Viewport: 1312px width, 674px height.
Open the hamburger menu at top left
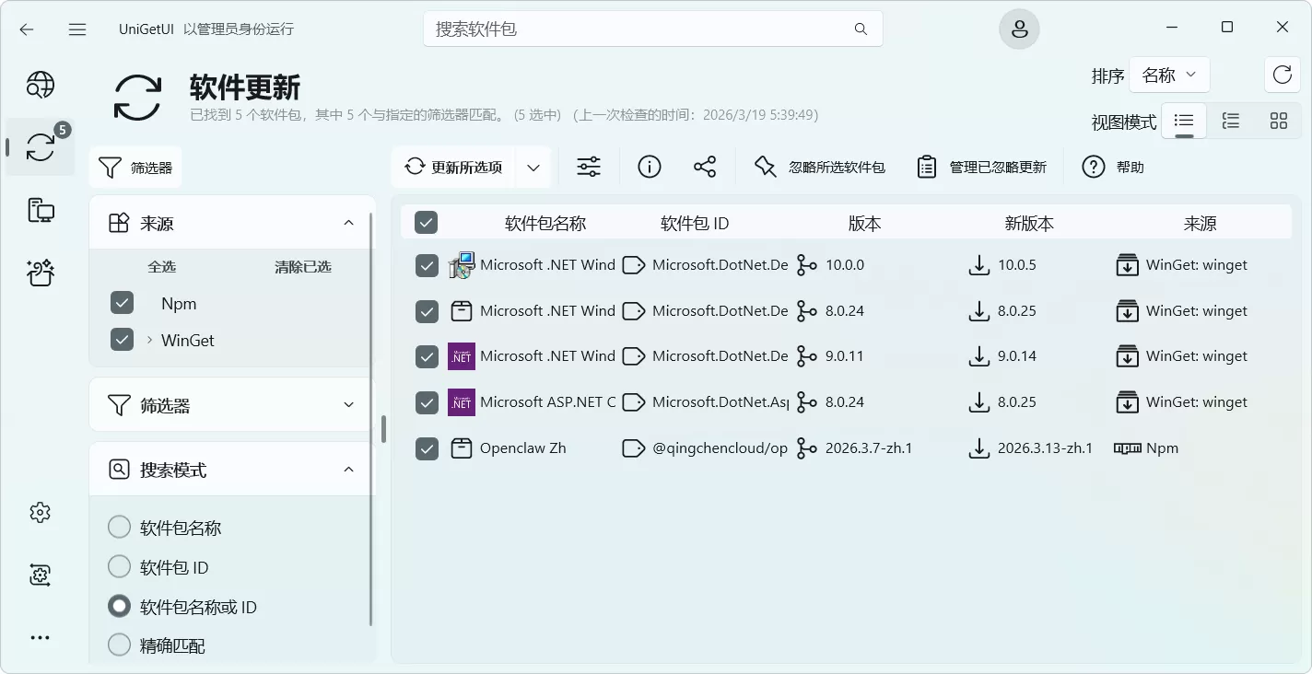point(77,29)
